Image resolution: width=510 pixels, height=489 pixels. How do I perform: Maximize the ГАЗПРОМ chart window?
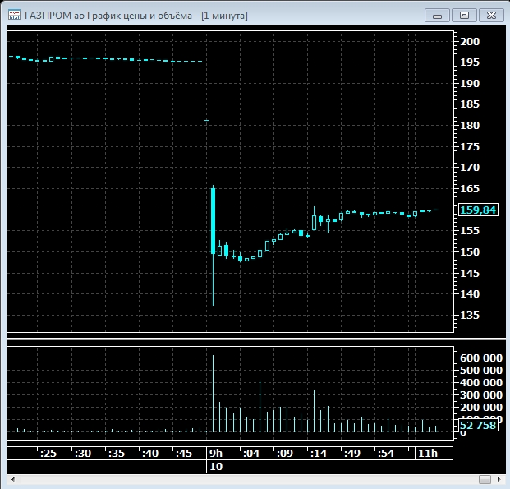click(464, 15)
